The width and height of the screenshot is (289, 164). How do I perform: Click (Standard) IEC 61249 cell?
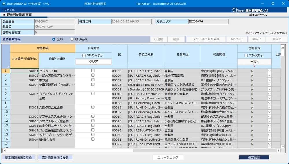(146, 85)
